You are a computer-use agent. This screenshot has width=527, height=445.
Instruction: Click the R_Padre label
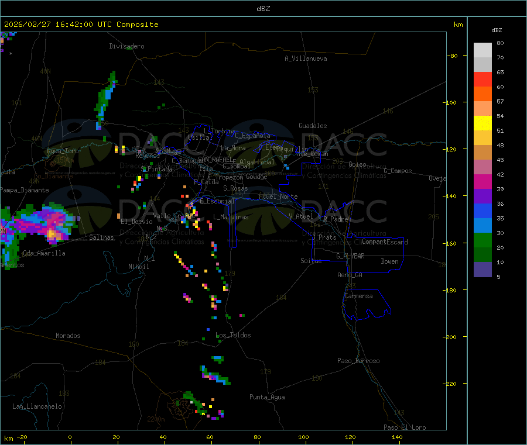(x=336, y=219)
